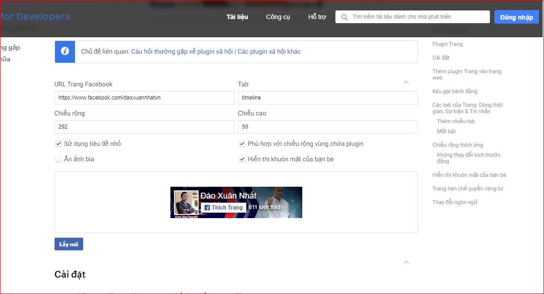The width and height of the screenshot is (544, 294).
Task: Open the Công cụ menu
Action: [278, 17]
